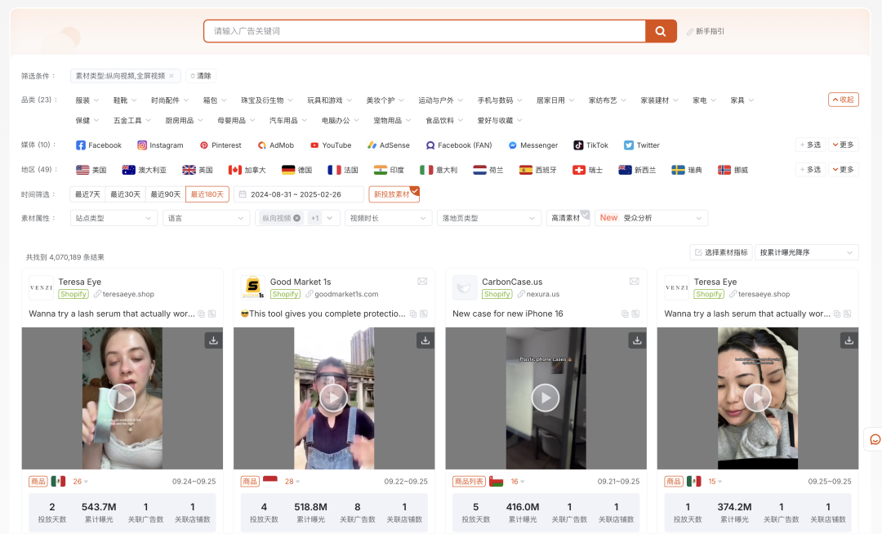
Task: Select 最近30天 time range
Action: [125, 194]
